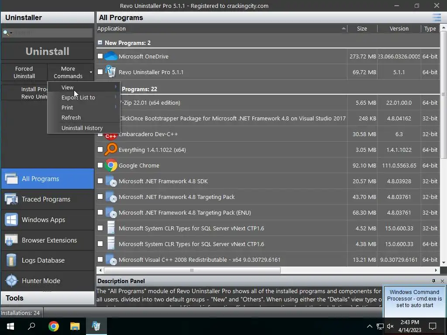This screenshot has height=335, width=447.
Task: Open the search options dropdown arrow
Action: 11,33
